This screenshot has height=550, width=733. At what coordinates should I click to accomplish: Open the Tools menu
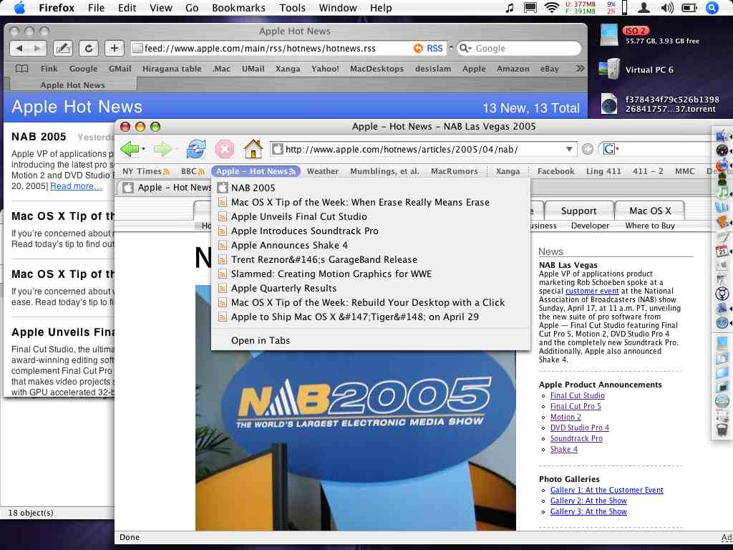coord(292,8)
